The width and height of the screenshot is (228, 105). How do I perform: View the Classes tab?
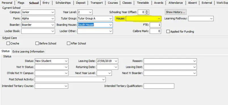127,3
